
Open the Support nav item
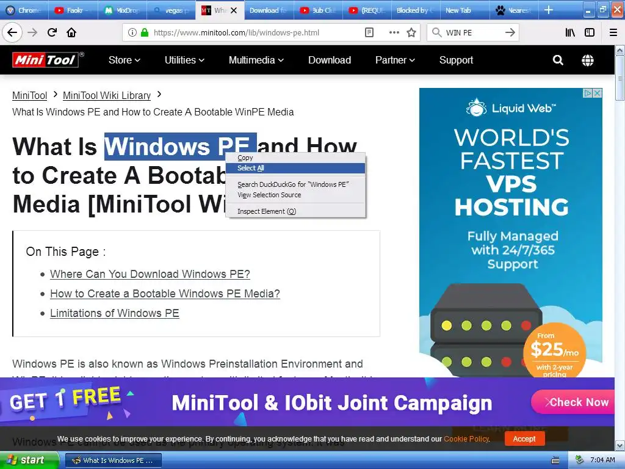click(x=456, y=60)
